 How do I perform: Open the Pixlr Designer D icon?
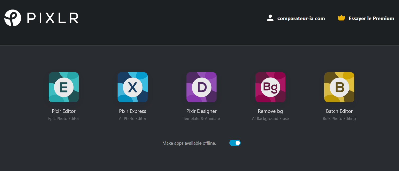tap(202, 87)
